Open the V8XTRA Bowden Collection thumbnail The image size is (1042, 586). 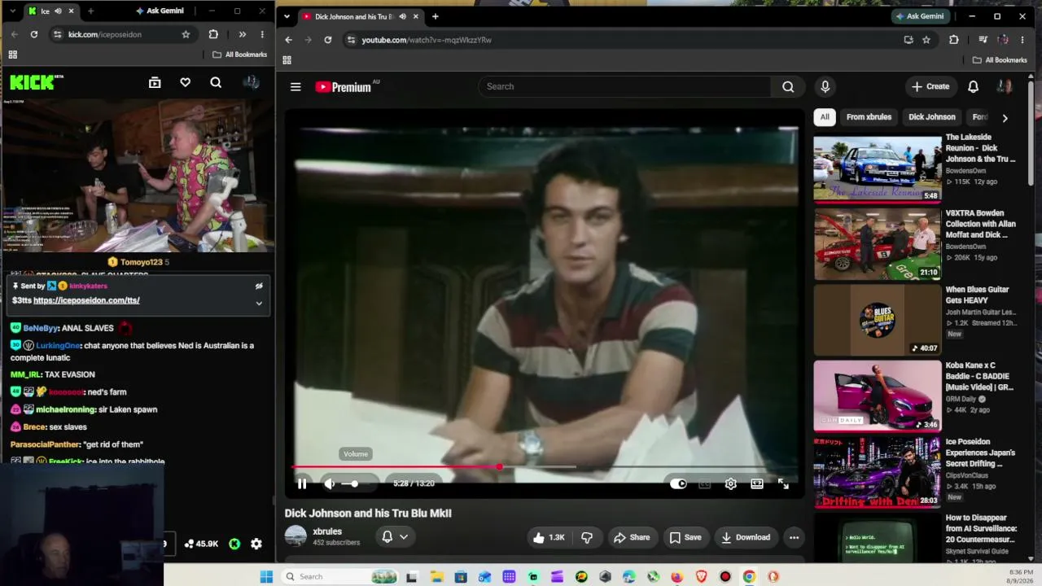[878, 244]
